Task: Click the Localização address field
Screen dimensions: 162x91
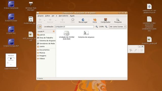Action: pyautogui.click(x=74, y=27)
